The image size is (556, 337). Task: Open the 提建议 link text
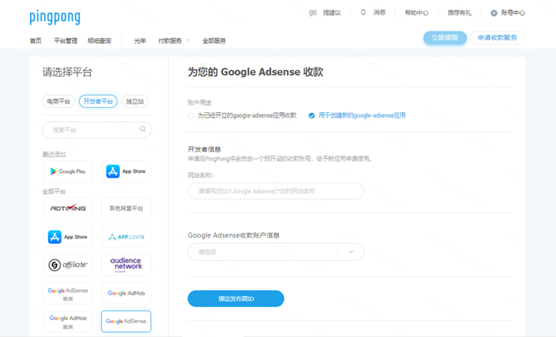[332, 13]
